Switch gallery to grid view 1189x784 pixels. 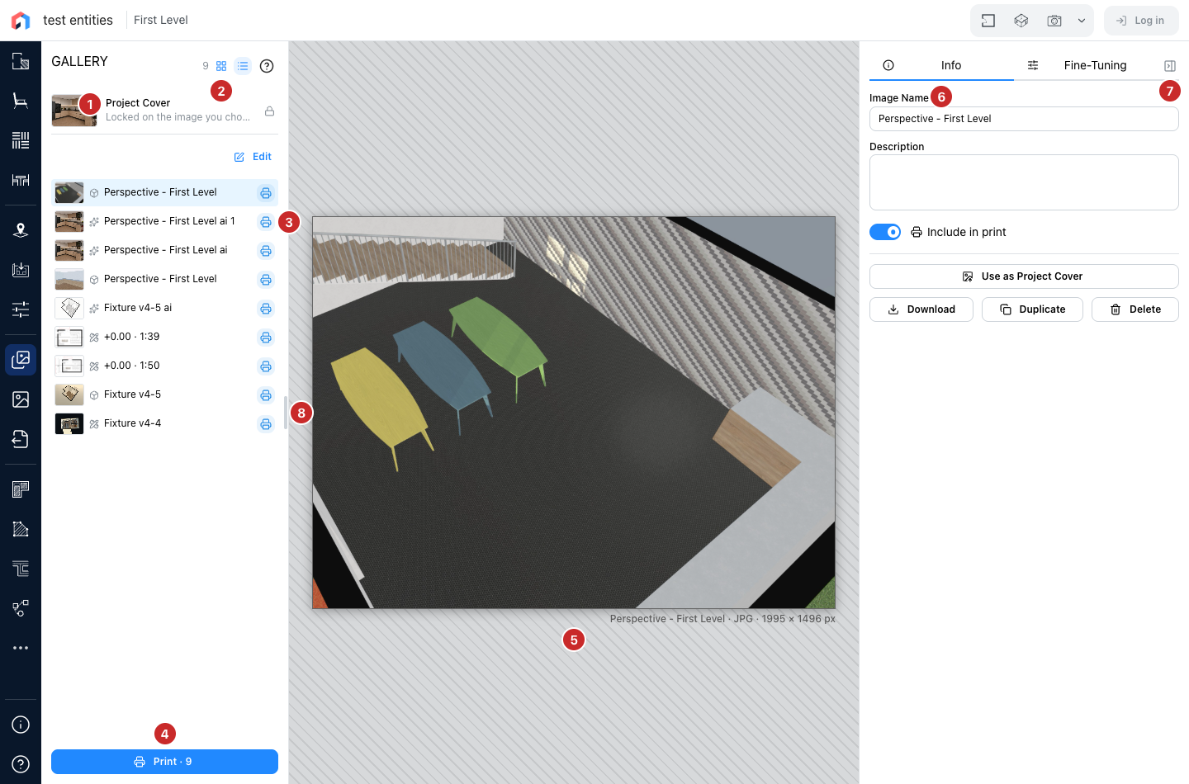[x=221, y=66]
